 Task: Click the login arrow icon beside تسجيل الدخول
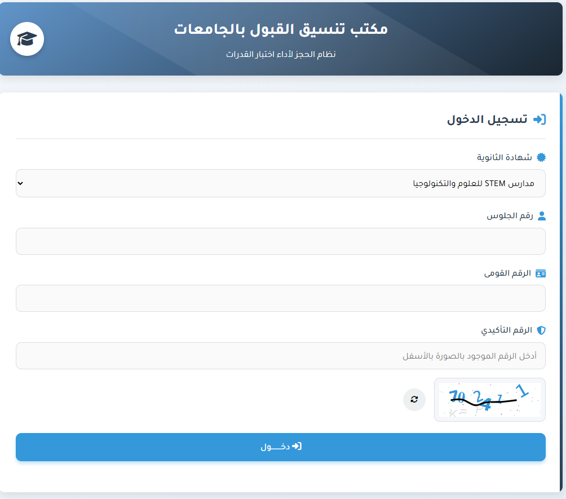pos(540,120)
